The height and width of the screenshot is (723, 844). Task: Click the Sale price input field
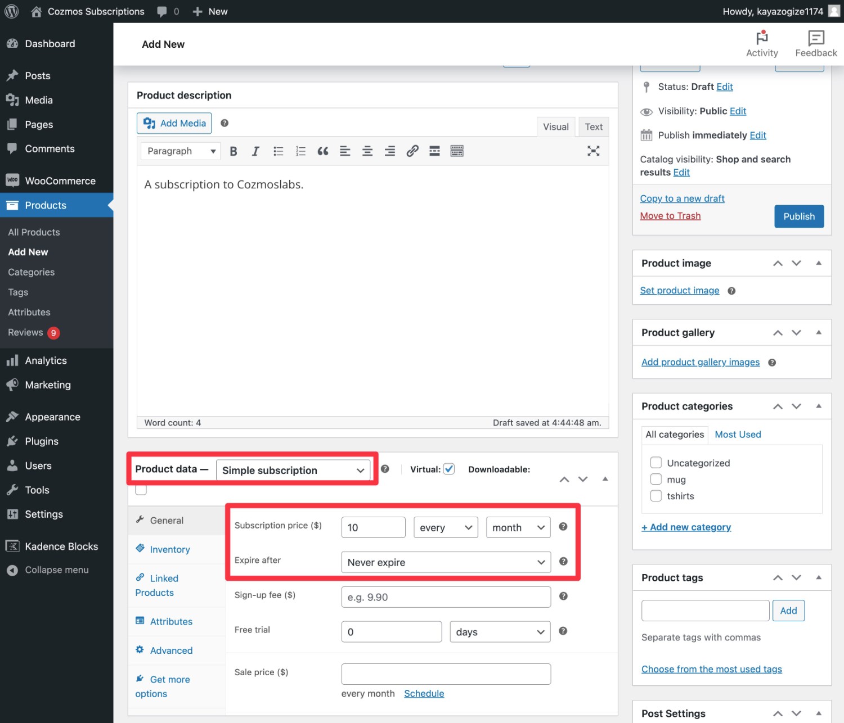(x=446, y=674)
